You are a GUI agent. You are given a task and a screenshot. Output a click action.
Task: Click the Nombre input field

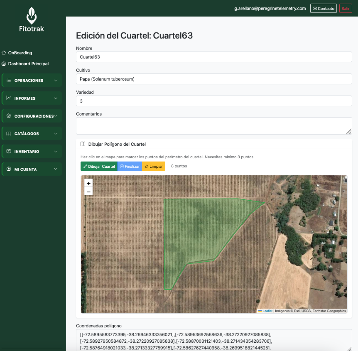click(x=214, y=57)
